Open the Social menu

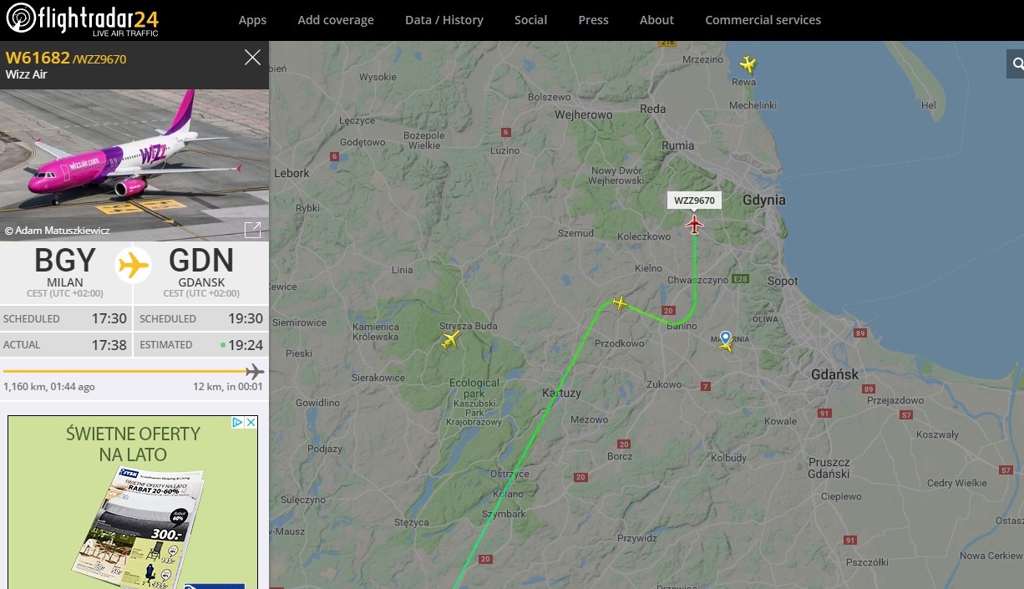(x=530, y=20)
